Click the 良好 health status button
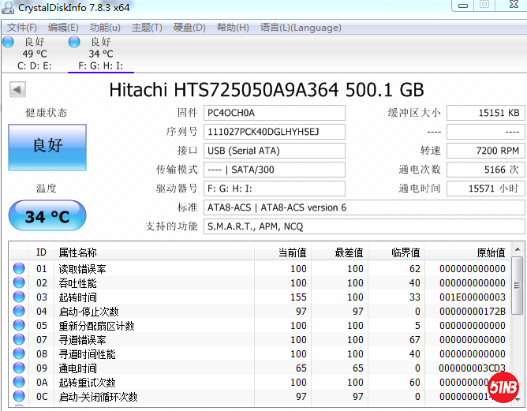 (47, 146)
